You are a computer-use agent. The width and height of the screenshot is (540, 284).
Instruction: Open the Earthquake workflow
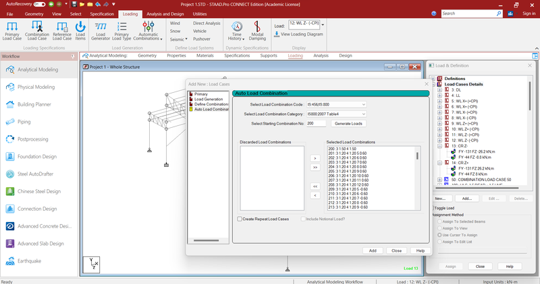[x=29, y=261]
